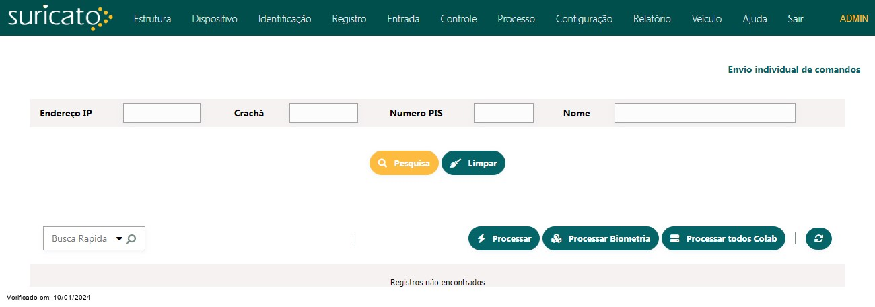Click the Processar todos Colab button

point(724,238)
